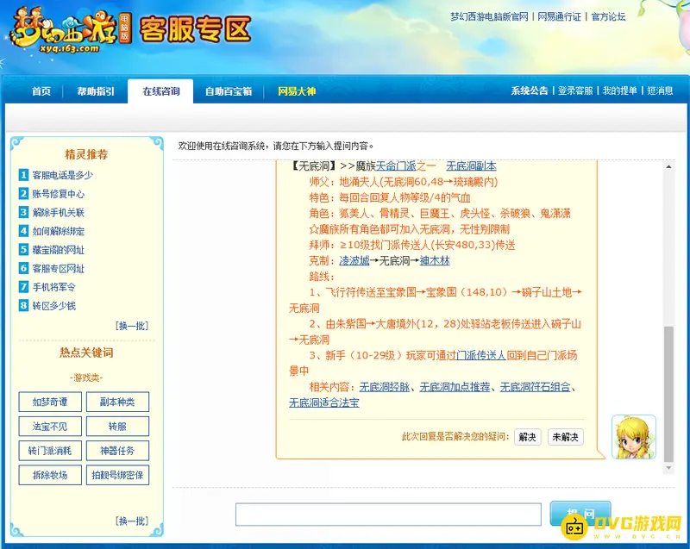Open the 网易大神 tab
The height and width of the screenshot is (549, 690).
(297, 91)
